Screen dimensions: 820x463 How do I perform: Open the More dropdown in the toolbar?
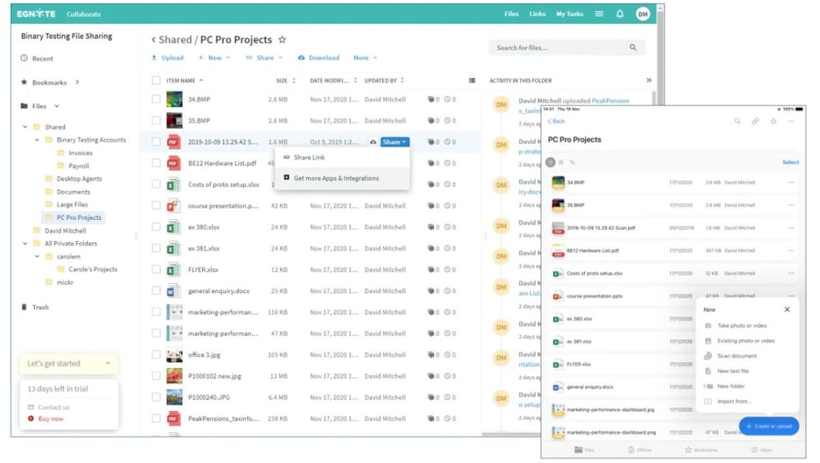pyautogui.click(x=365, y=58)
